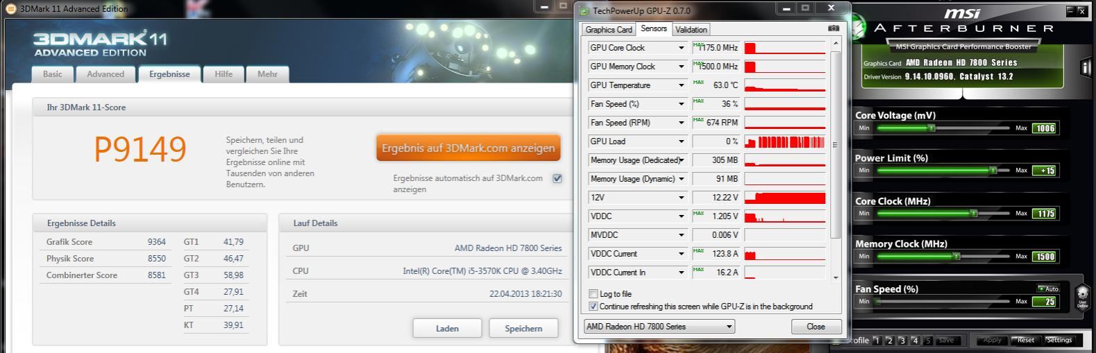Toggle Afterburner fan speed Auto mode
This screenshot has width=1096, height=353.
point(1049,289)
